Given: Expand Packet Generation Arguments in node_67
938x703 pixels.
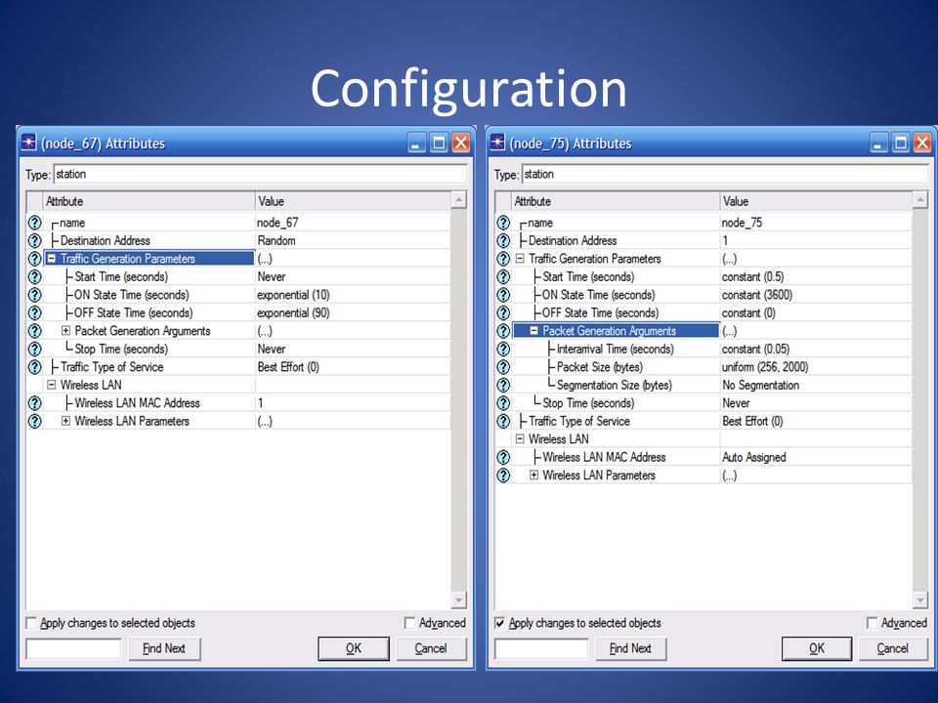Looking at the screenshot, I should pyautogui.click(x=65, y=331).
